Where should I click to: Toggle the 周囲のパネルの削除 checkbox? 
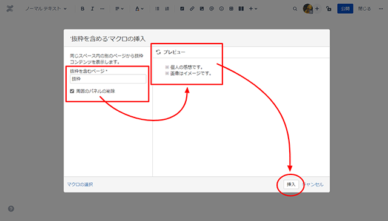[72, 91]
